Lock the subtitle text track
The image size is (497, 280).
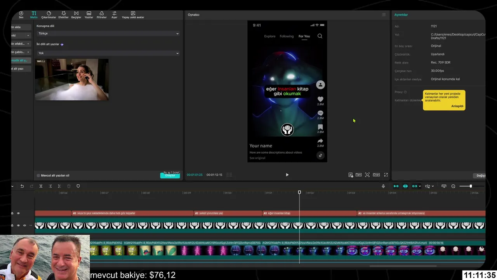coord(12,213)
